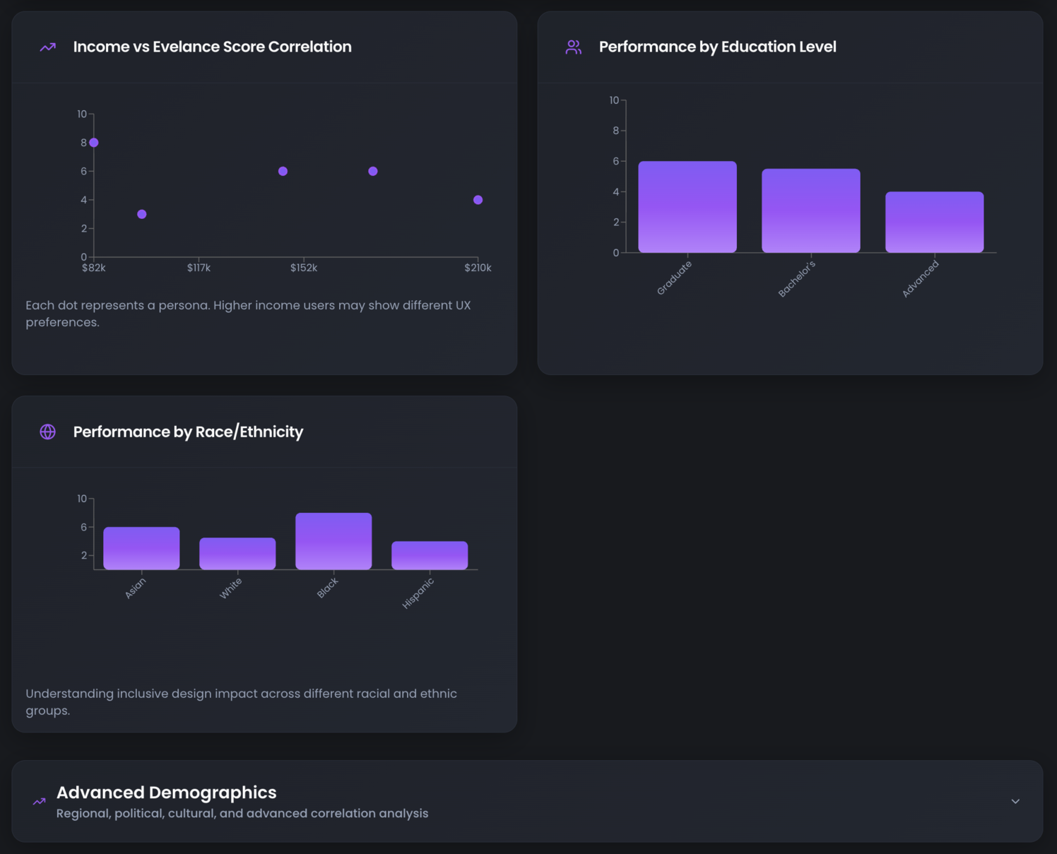Select the Bachelor's bar in education chart
Screen dimensions: 1057x854
tap(810, 210)
